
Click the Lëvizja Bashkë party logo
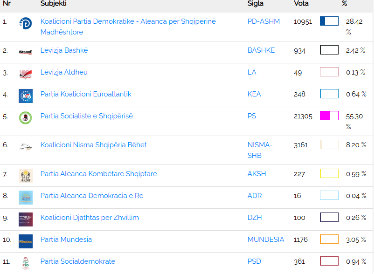tap(25, 52)
